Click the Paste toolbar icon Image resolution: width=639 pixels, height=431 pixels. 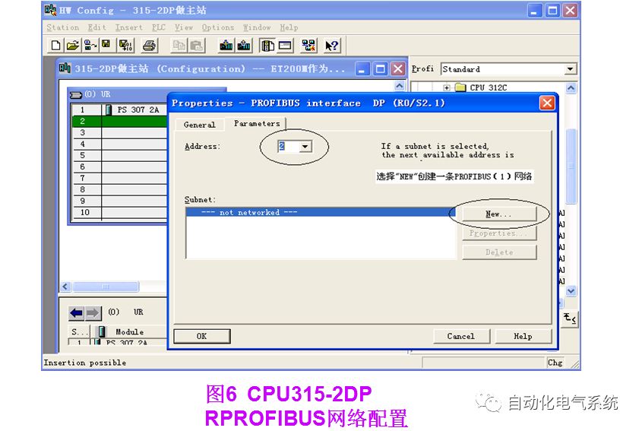point(196,46)
